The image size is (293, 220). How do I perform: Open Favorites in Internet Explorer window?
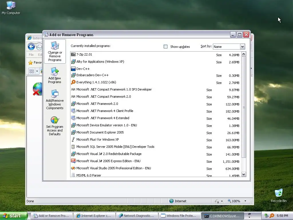[35, 62]
